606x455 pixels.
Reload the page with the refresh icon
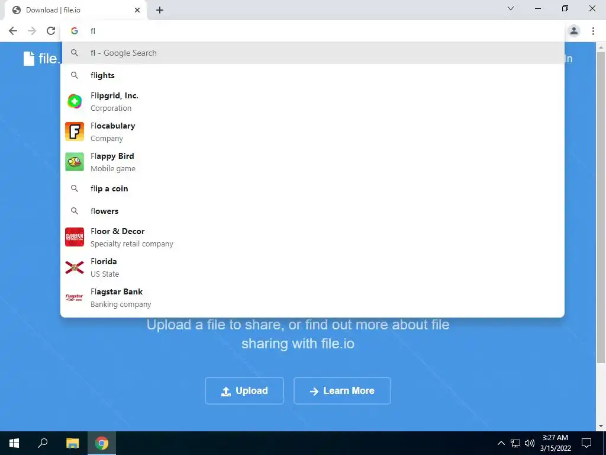click(51, 31)
